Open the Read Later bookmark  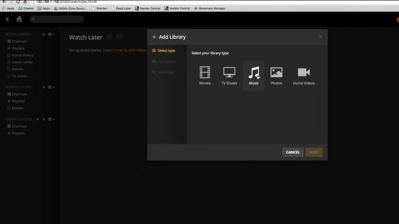click(121, 8)
